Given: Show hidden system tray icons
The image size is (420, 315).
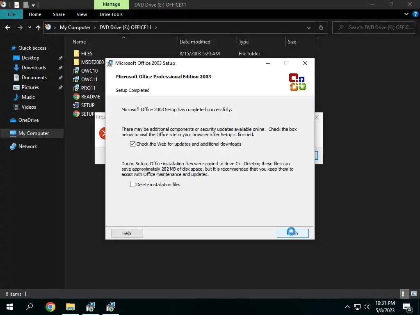Looking at the screenshot, I should click(x=347, y=307).
